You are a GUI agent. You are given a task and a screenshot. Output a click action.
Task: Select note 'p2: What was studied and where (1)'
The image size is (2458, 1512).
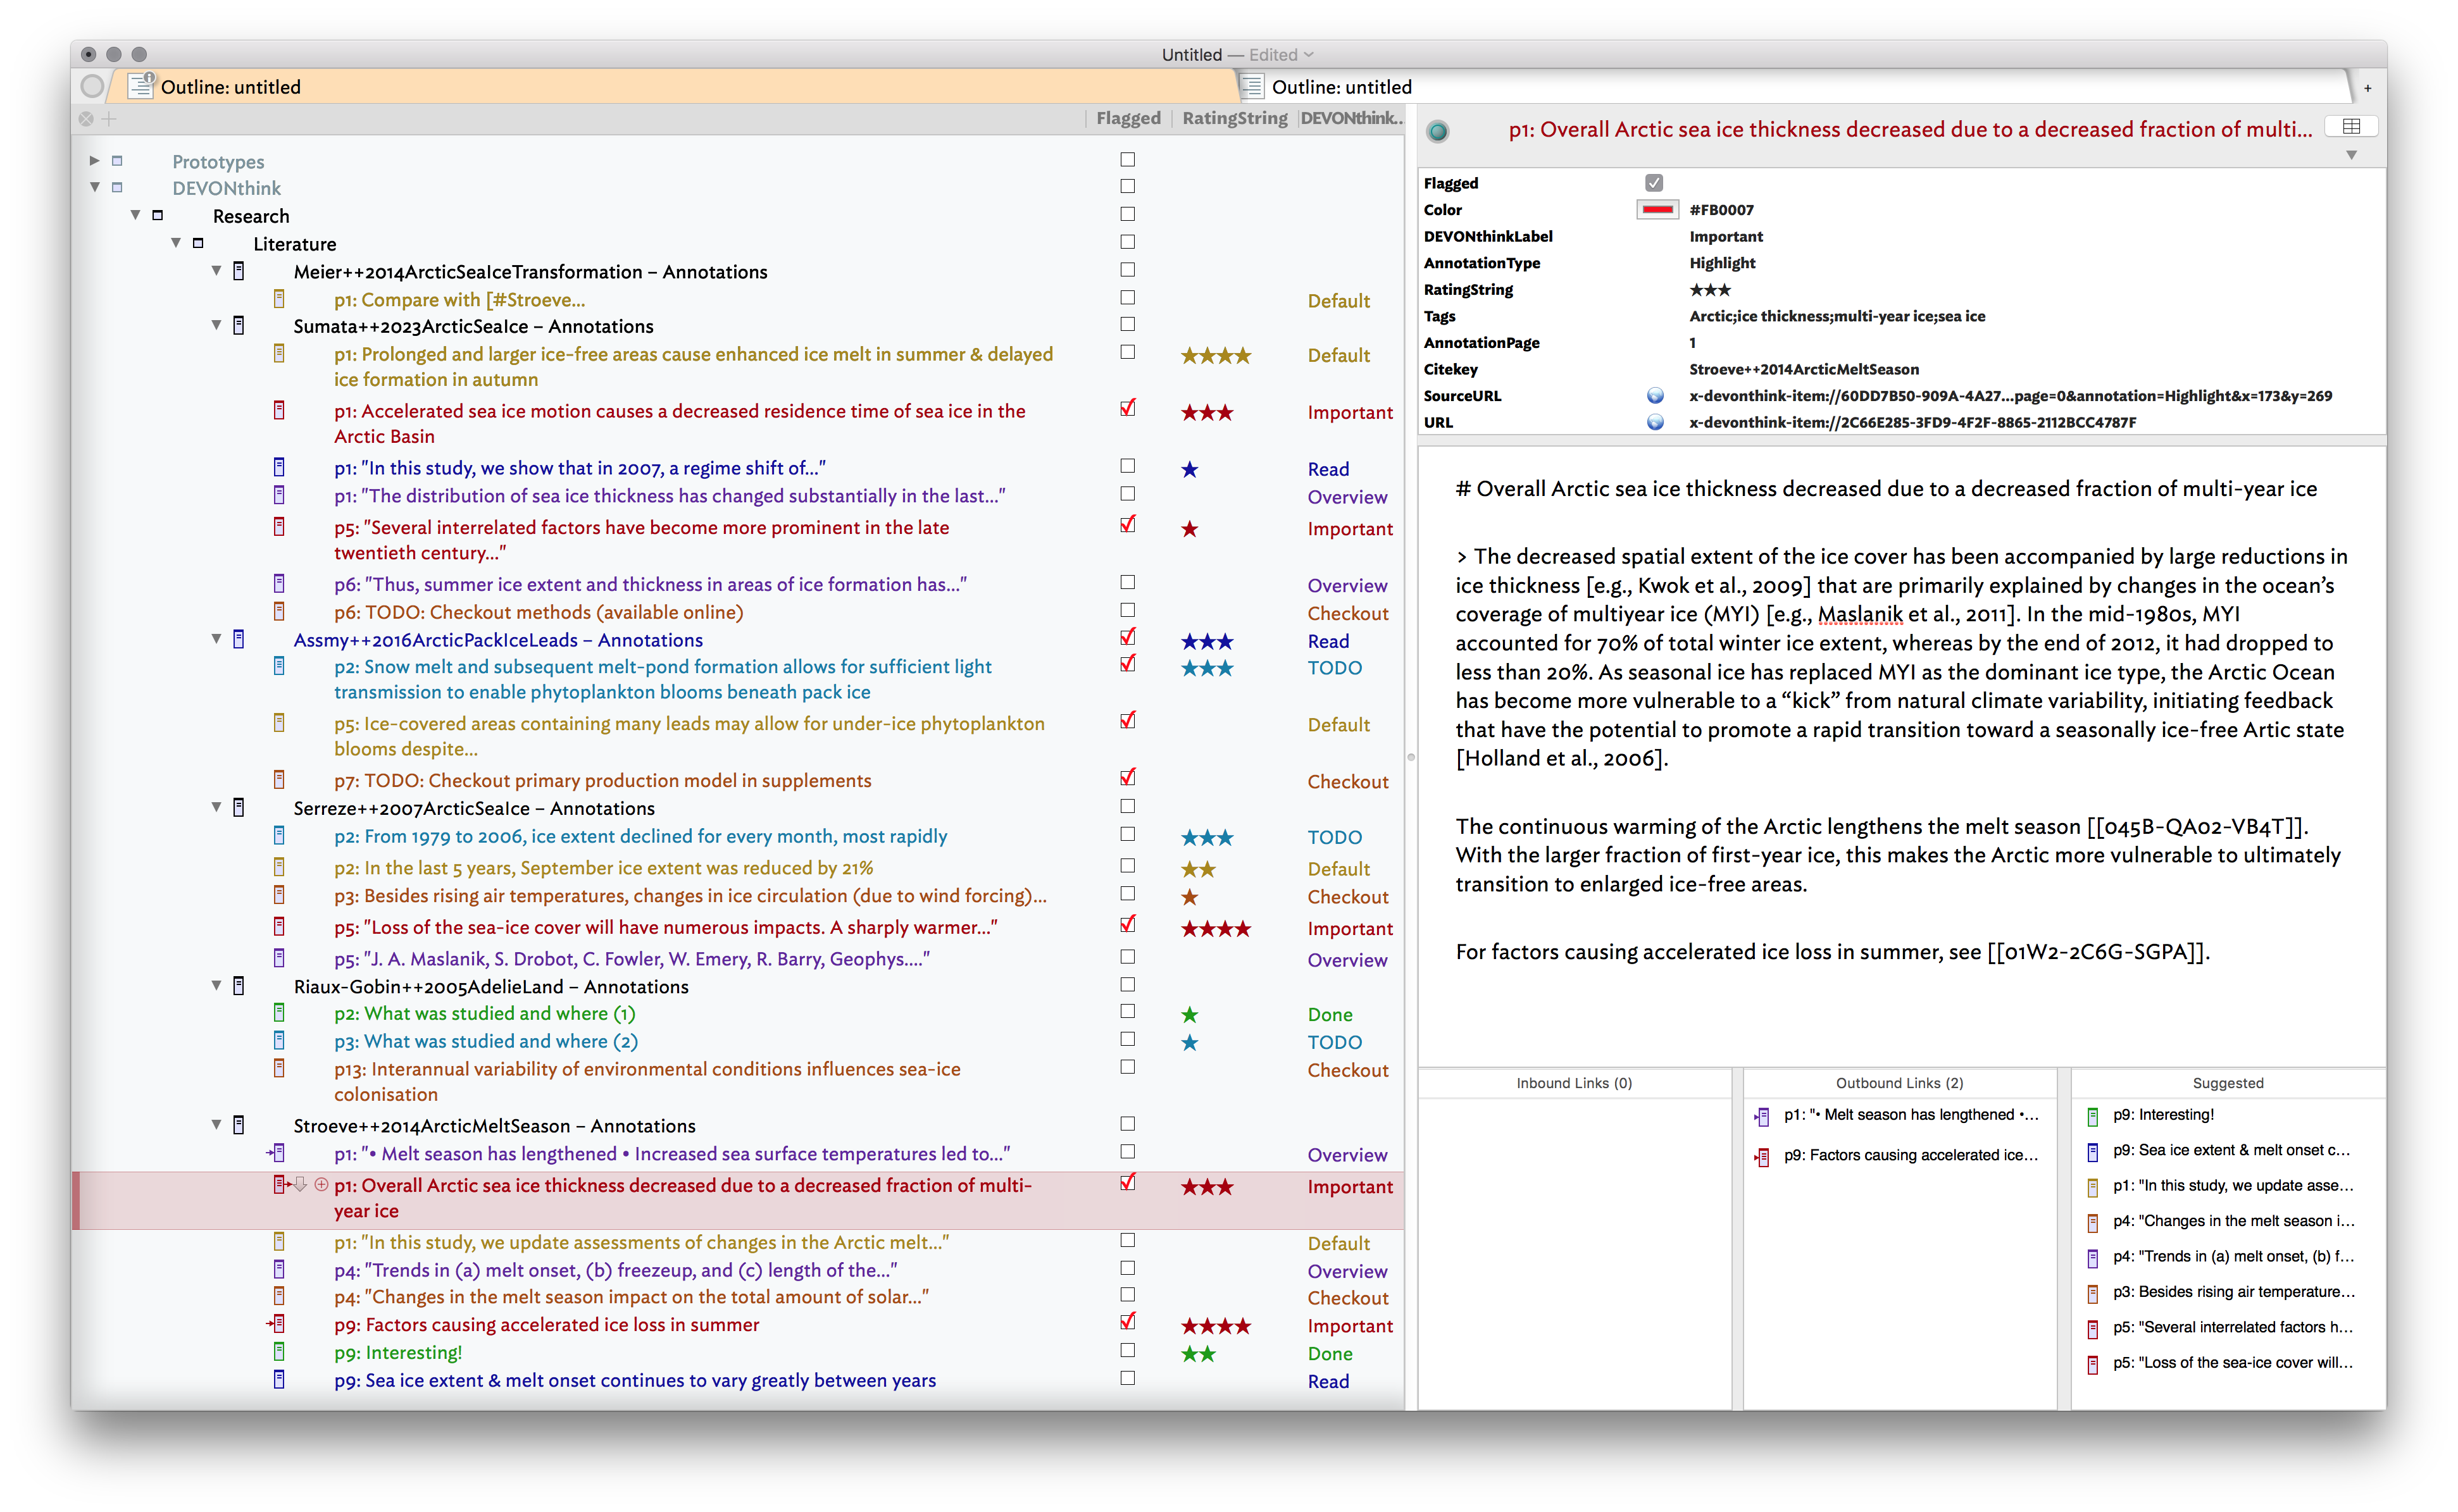(484, 1014)
